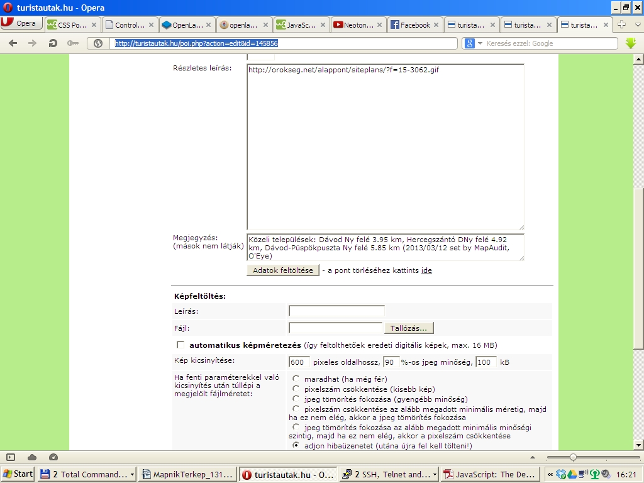Click the Opera Link cloud icon
The image size is (644, 483).
32,457
